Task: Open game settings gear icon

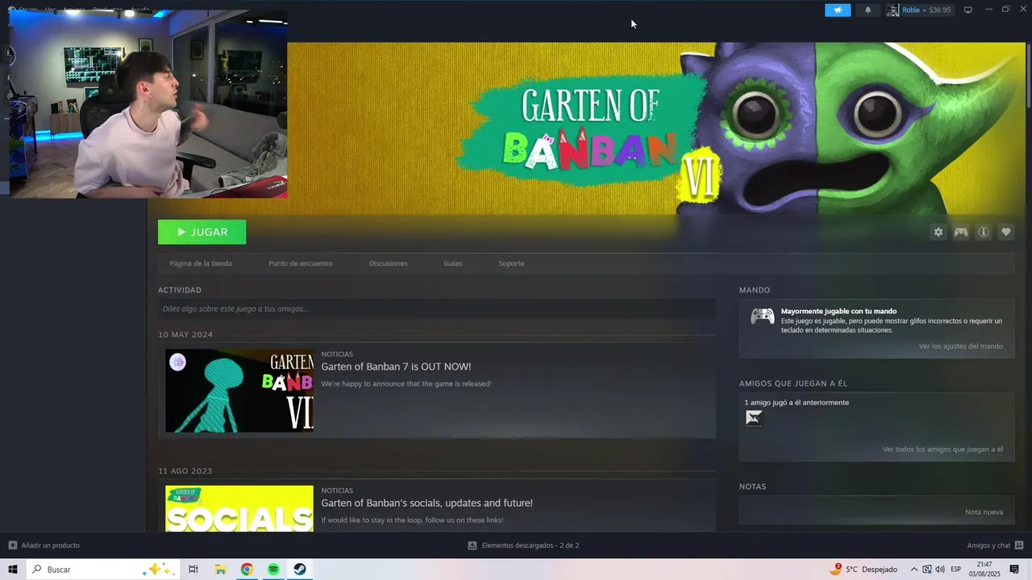Action: [938, 232]
